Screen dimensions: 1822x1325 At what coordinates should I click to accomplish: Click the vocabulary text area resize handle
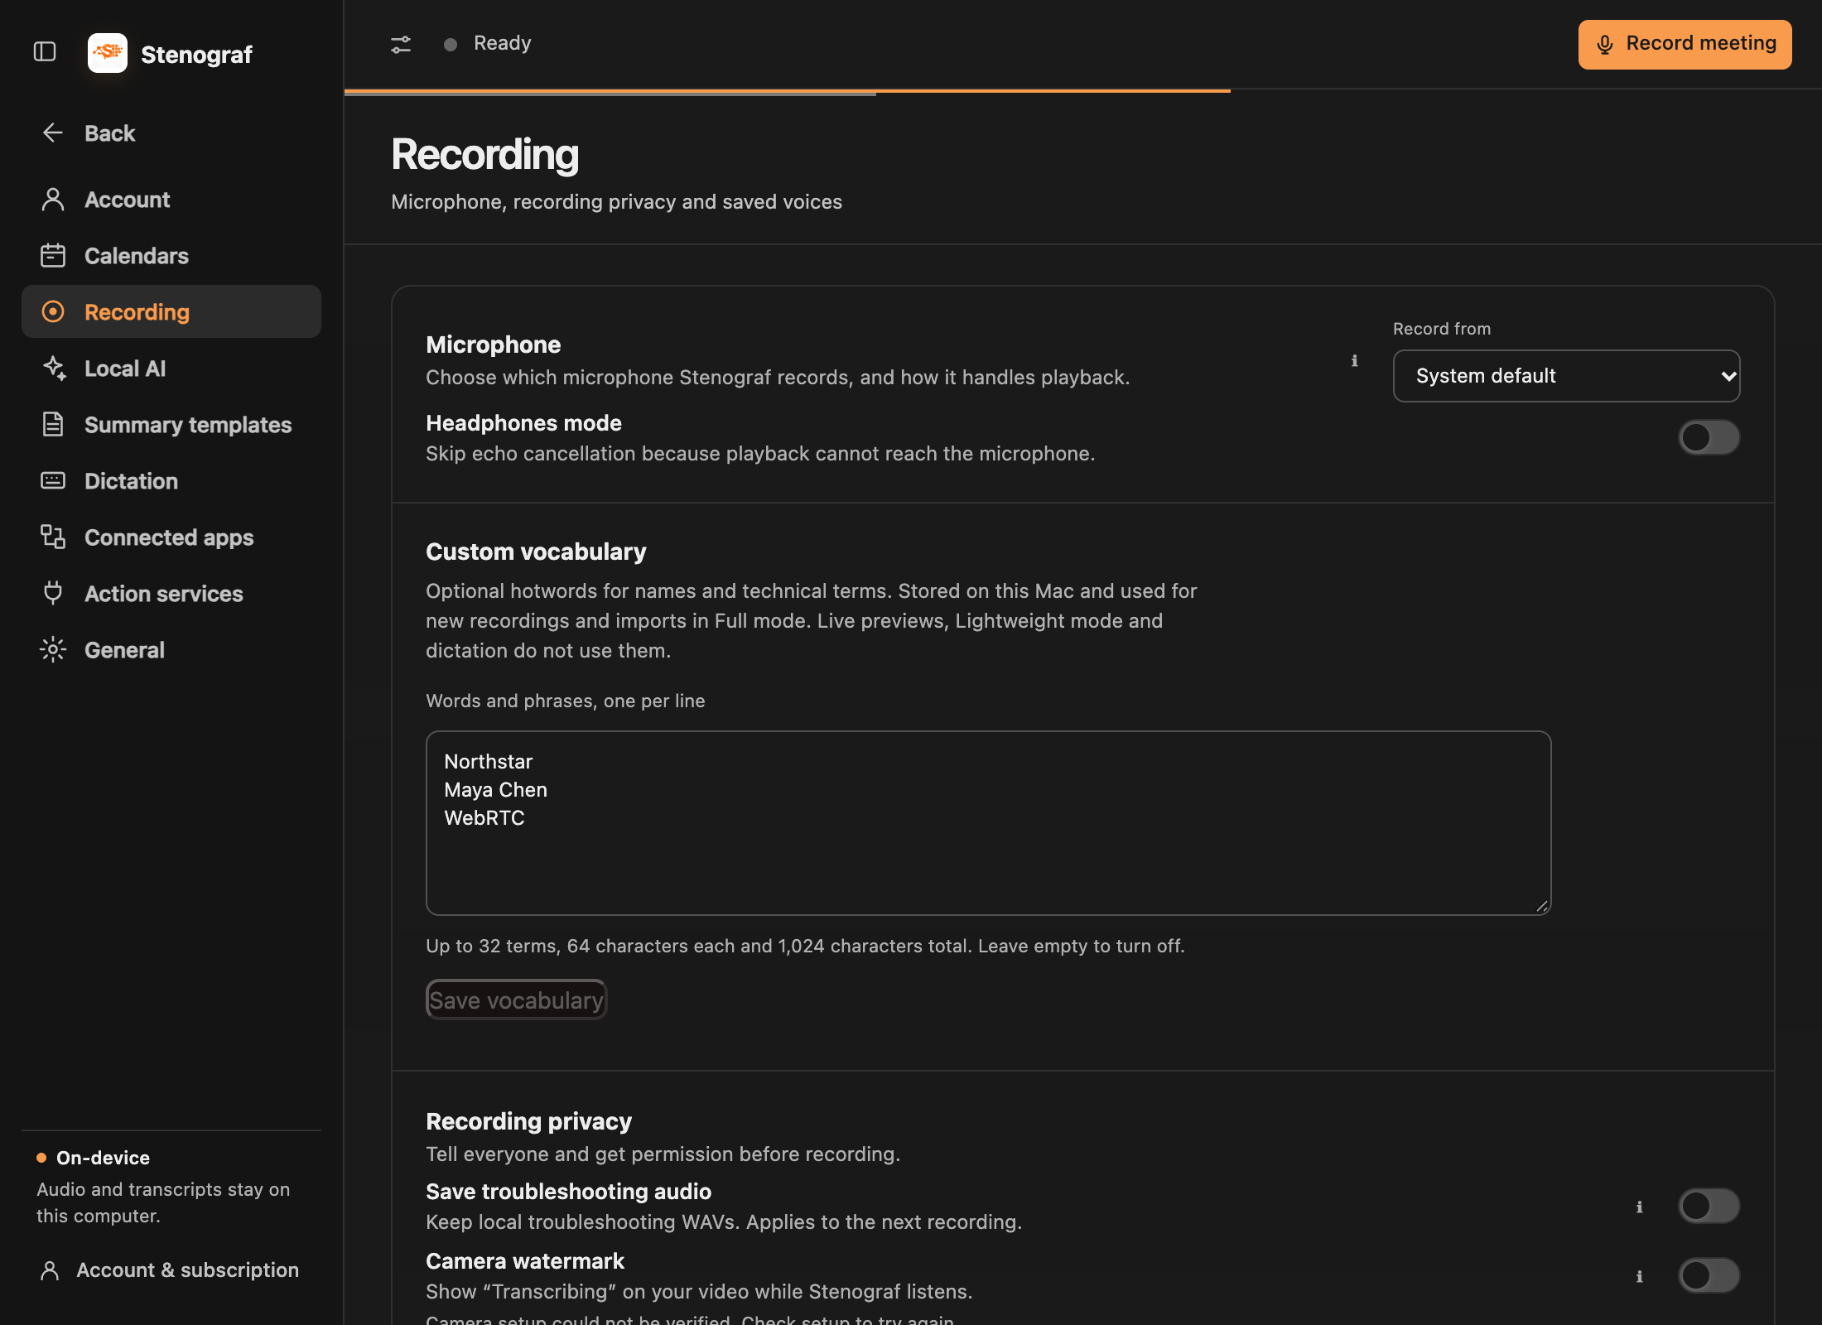click(1542, 906)
